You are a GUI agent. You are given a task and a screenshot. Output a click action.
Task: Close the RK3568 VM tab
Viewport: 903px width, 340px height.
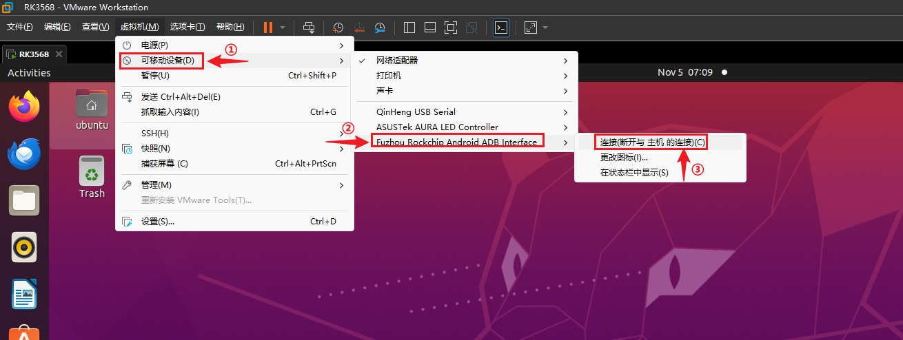click(x=59, y=54)
